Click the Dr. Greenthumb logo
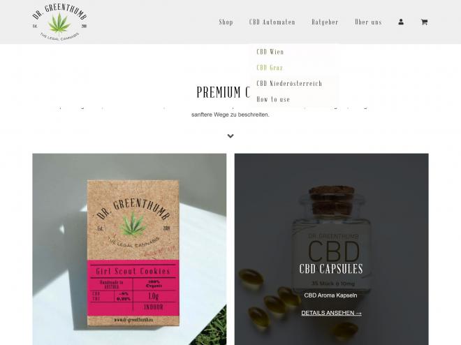This screenshot has width=461, height=345. click(x=59, y=22)
